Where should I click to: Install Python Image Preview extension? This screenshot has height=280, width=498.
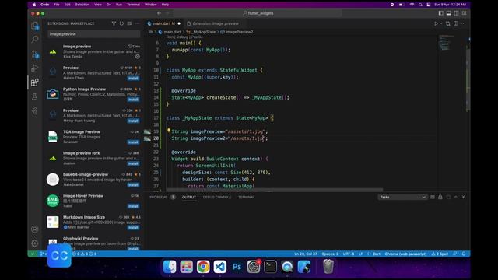click(133, 100)
